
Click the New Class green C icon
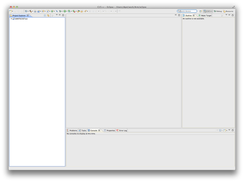[52, 11]
